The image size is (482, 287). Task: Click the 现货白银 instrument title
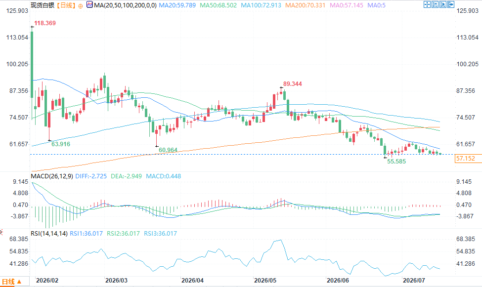click(43, 5)
